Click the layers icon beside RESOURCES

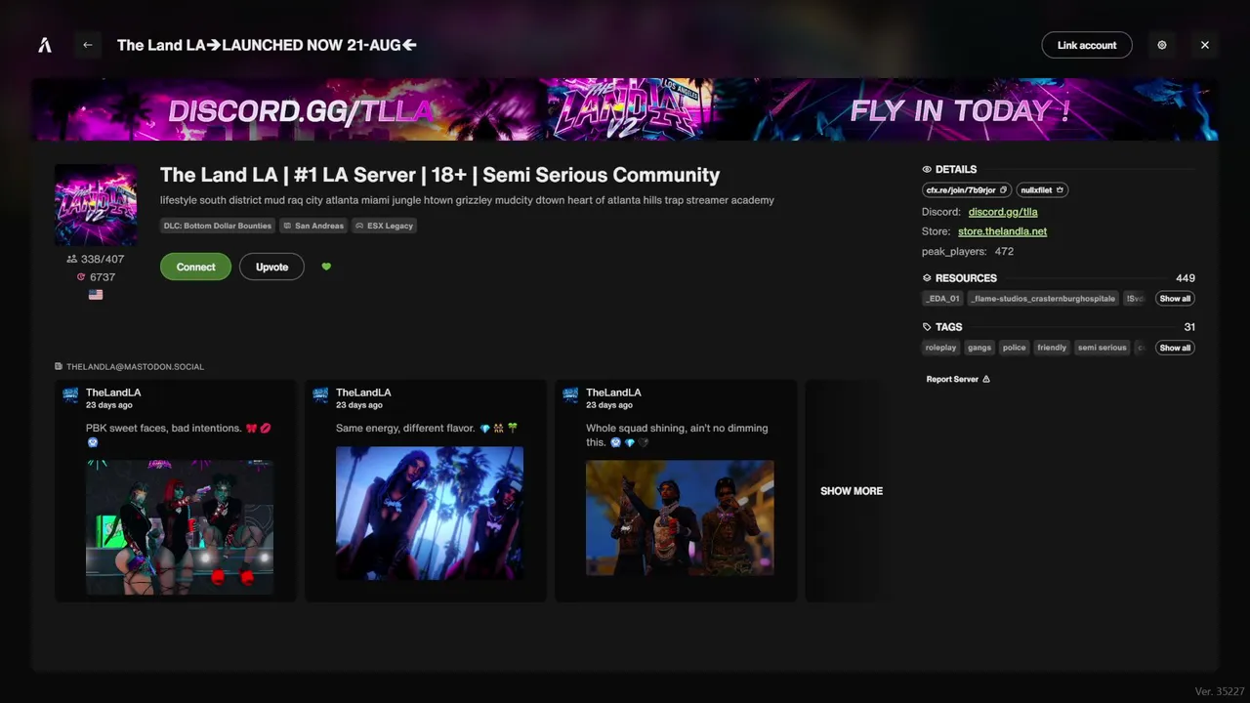click(x=927, y=278)
